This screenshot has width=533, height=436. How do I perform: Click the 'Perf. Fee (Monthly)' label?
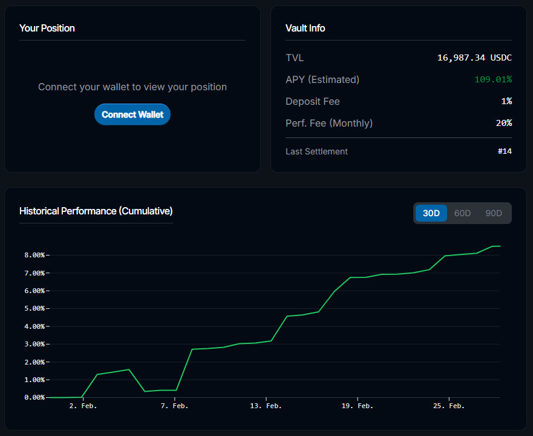[329, 123]
